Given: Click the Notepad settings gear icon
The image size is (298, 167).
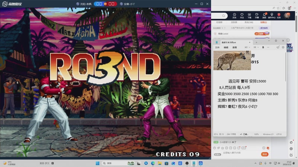Looking at the screenshot, I should click(283, 48).
